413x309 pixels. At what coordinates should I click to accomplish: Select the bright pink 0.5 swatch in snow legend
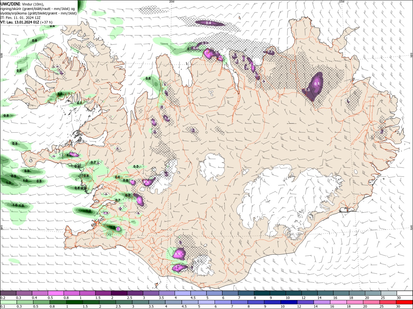[56, 293]
